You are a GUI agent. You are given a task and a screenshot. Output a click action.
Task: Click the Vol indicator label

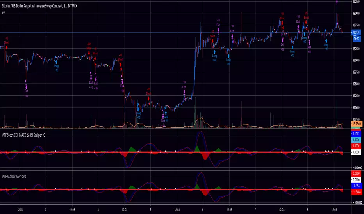coord(3,12)
